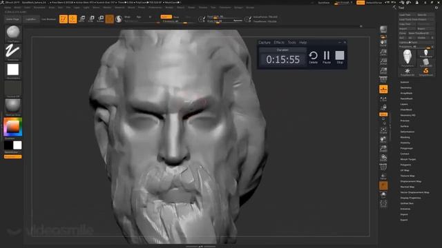Expand the Display Properties subpalette
The height and width of the screenshot is (248, 442).
[410, 198]
